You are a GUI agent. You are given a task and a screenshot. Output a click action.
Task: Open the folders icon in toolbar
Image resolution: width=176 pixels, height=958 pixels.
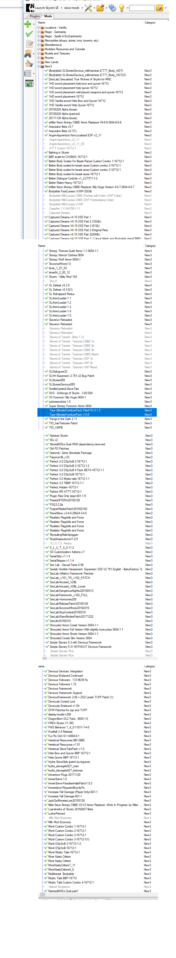pyautogui.click(x=100, y=8)
